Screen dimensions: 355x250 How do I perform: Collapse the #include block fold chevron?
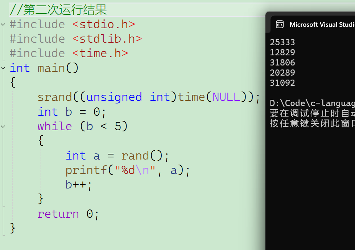point(3,24)
